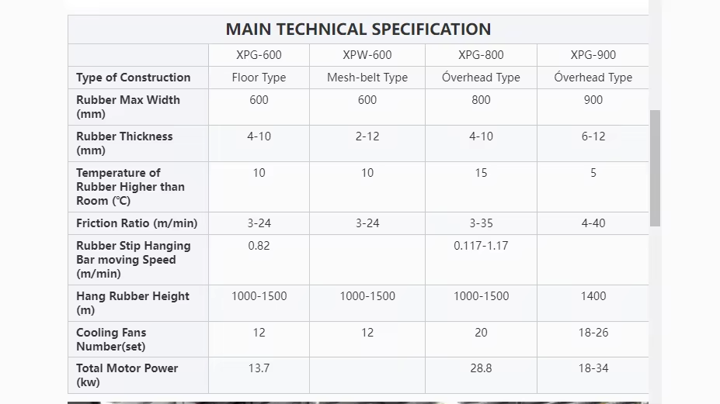Click the 0.117-1.17 hanging bar speed cell
Screen dimensions: 720x404
tap(481, 246)
